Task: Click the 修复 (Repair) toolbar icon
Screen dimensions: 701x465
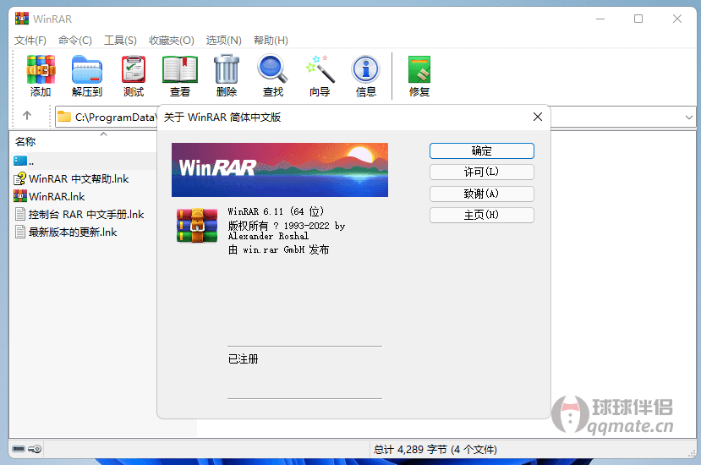Action: (x=419, y=74)
